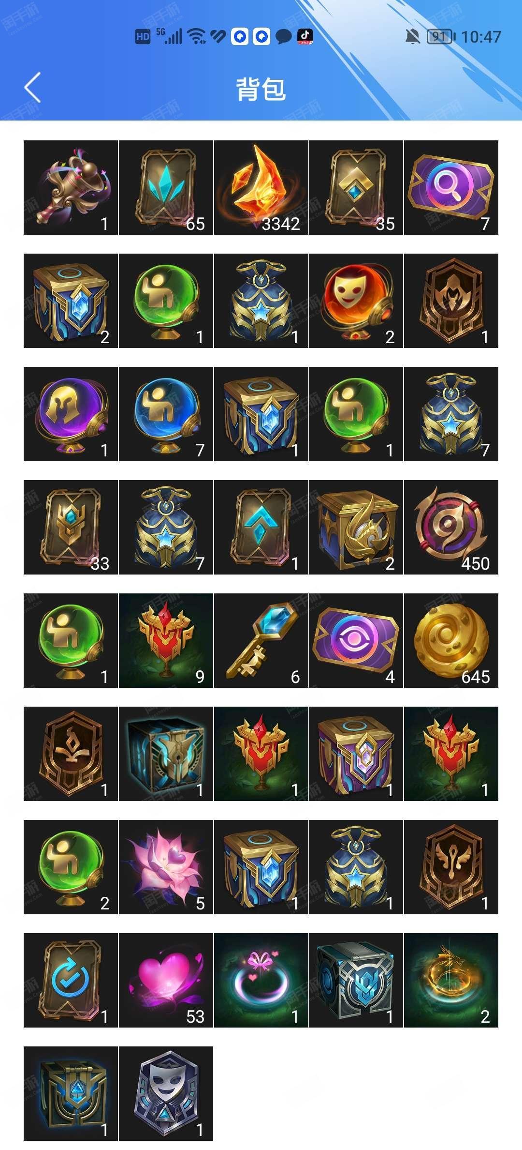Viewport: 522px width, 1150px height.
Task: Select the magnifier ticket with count 7
Action: [x=451, y=188]
